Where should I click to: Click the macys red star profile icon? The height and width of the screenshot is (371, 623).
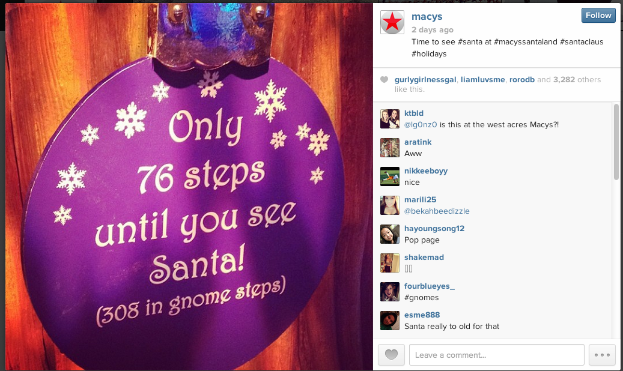pyautogui.click(x=392, y=22)
